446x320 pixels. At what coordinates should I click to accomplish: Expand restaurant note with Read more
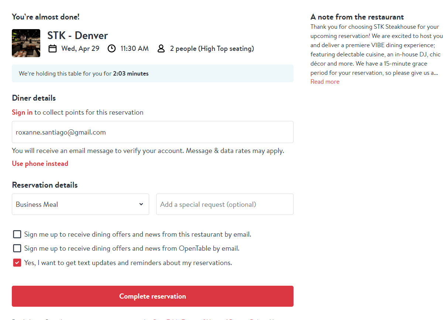coord(325,82)
